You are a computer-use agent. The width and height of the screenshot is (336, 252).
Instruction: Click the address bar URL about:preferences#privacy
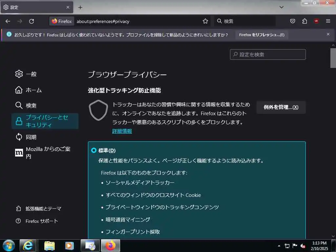point(103,21)
